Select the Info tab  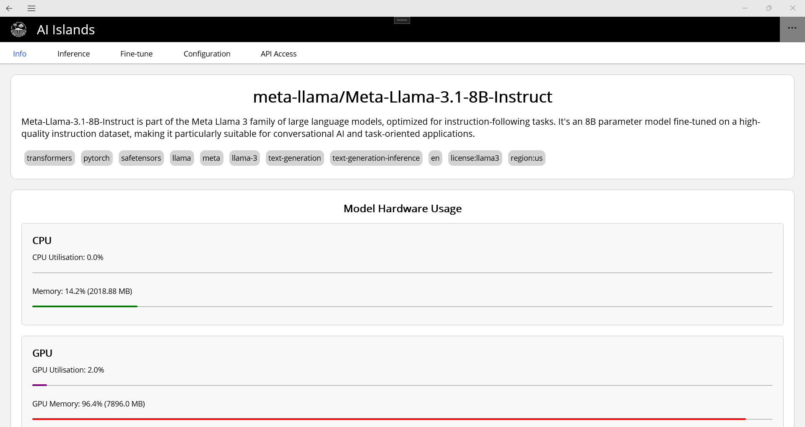pos(20,54)
